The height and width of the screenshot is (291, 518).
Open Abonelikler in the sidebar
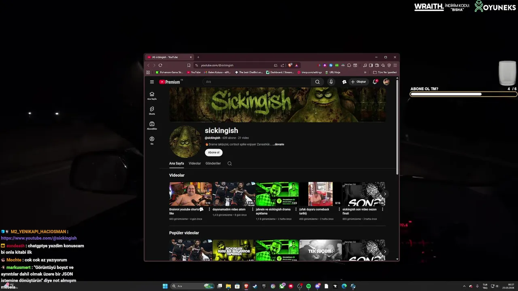pos(152,126)
